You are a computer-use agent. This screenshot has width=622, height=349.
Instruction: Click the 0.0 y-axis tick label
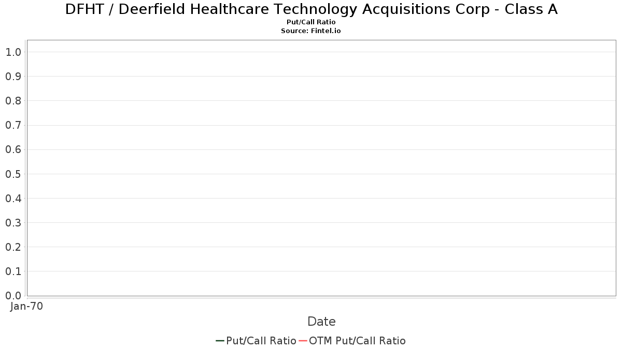point(13,296)
